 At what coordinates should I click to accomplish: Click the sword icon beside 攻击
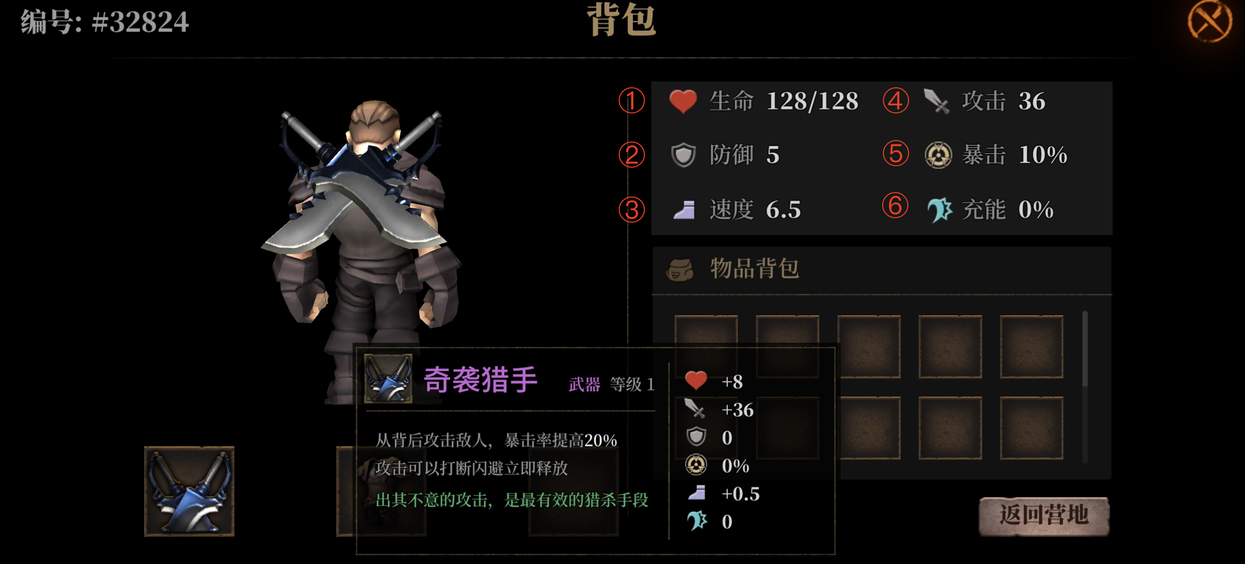pos(936,101)
